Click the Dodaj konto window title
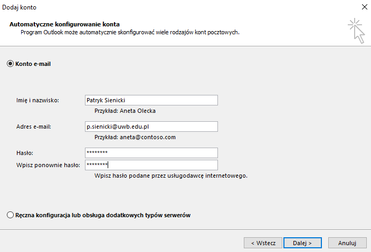The width and height of the screenshot is (371, 252). pos(19,7)
